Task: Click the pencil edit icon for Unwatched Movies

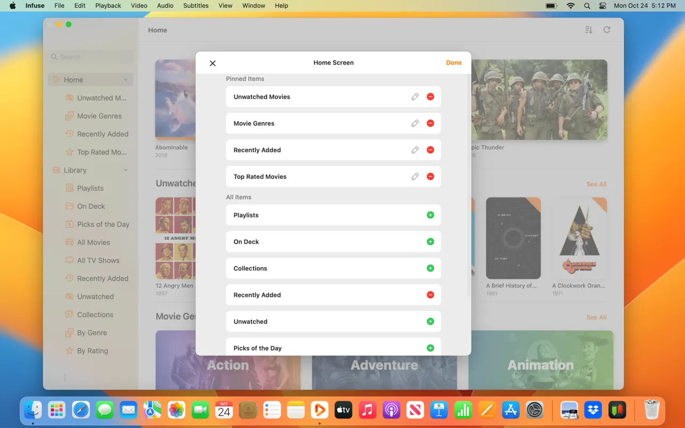Action: tap(415, 96)
